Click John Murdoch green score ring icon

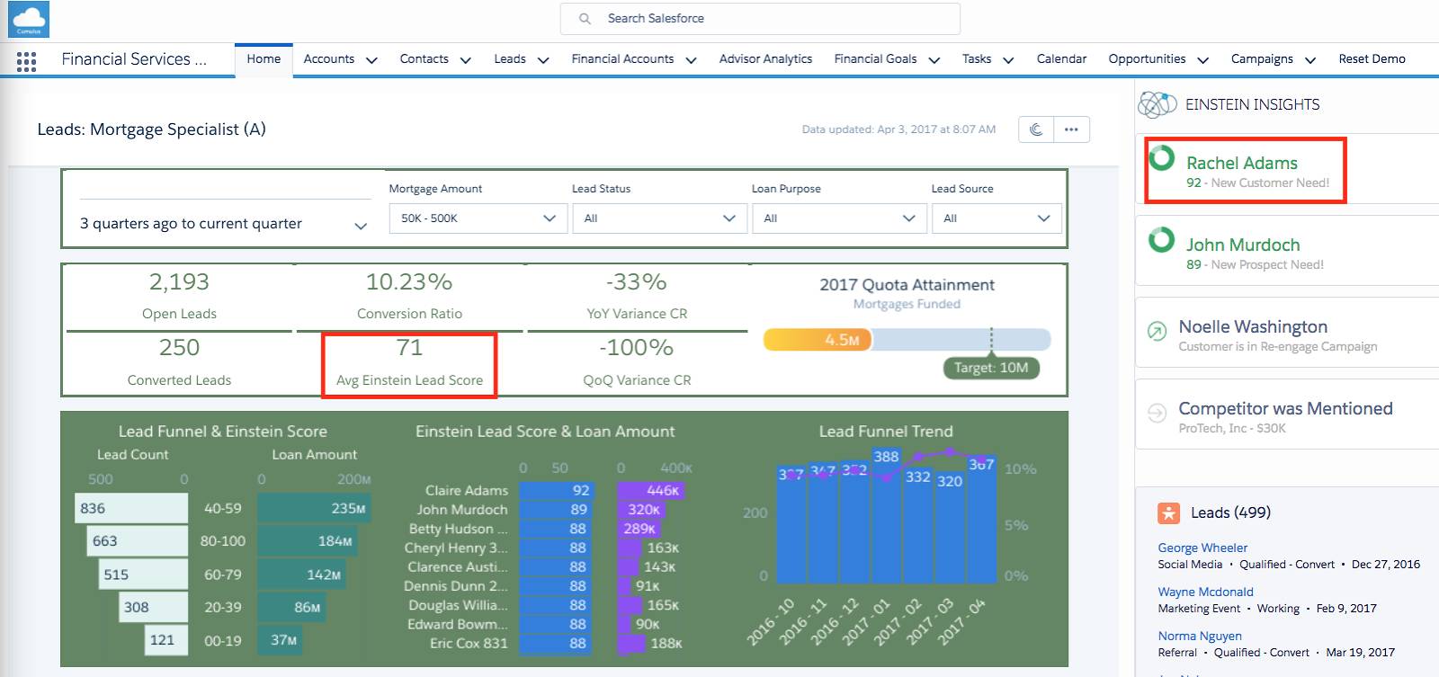(x=1161, y=240)
